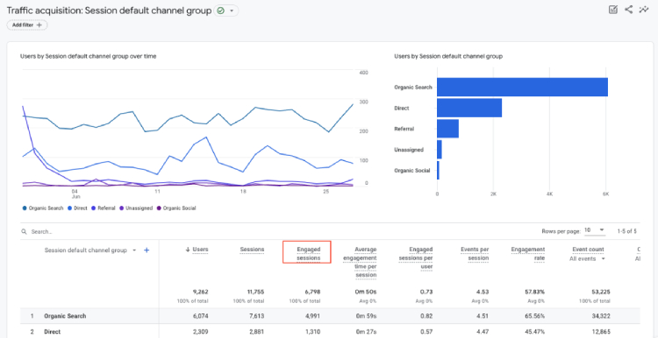Click the sort arrow on Users column
The image size is (658, 338).
[188, 250]
